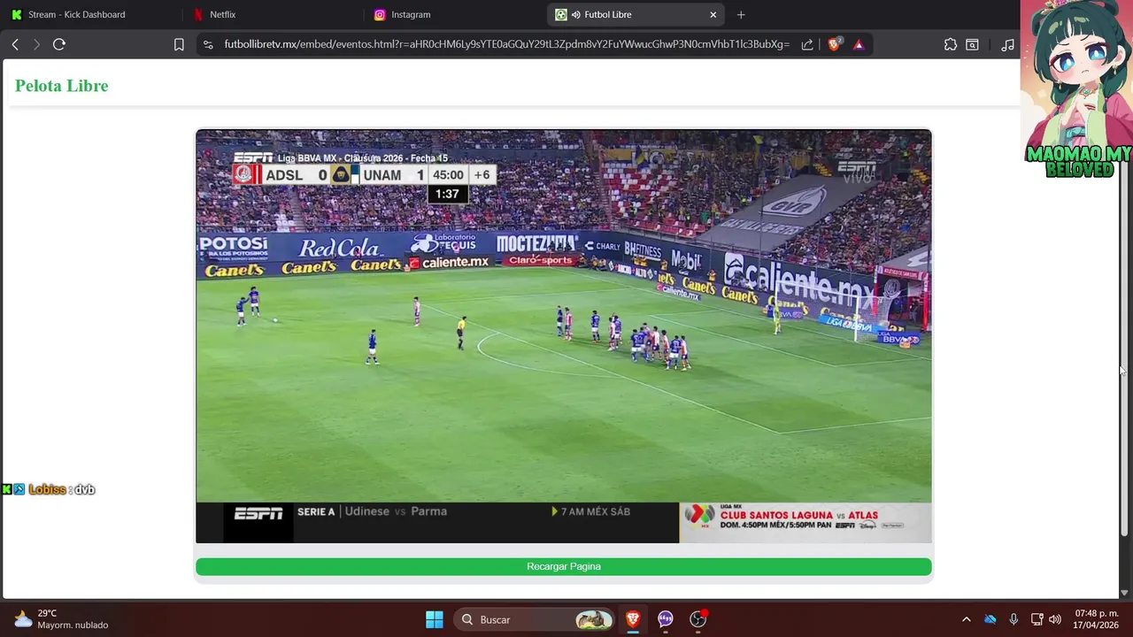The width and height of the screenshot is (1133, 637).
Task: Open the clock showing 07:48 p. m.
Action: coord(1096,619)
